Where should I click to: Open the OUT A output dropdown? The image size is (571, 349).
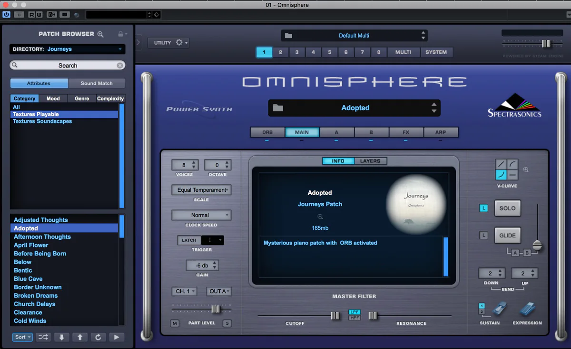[219, 291]
